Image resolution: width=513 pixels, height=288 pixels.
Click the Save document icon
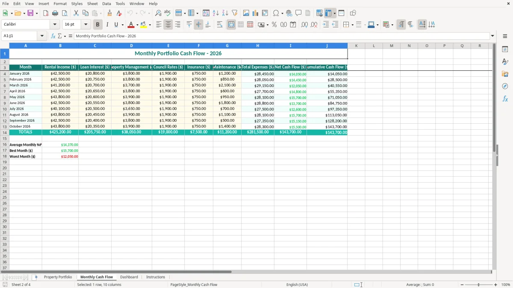pos(30,13)
